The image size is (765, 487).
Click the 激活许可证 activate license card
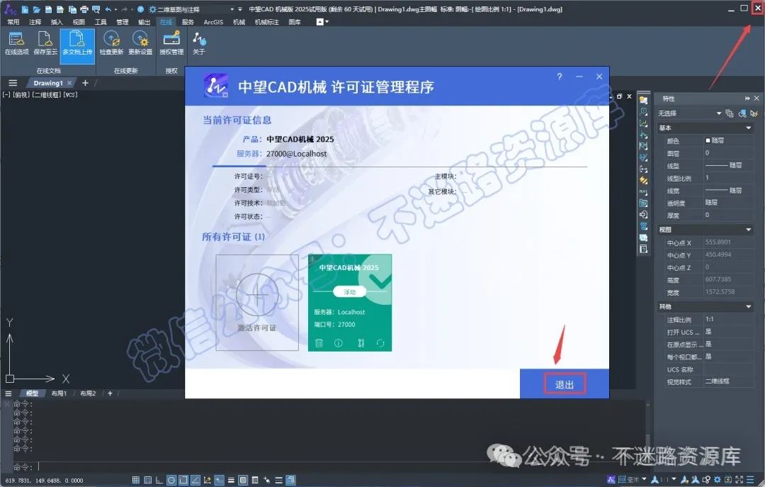click(x=257, y=303)
